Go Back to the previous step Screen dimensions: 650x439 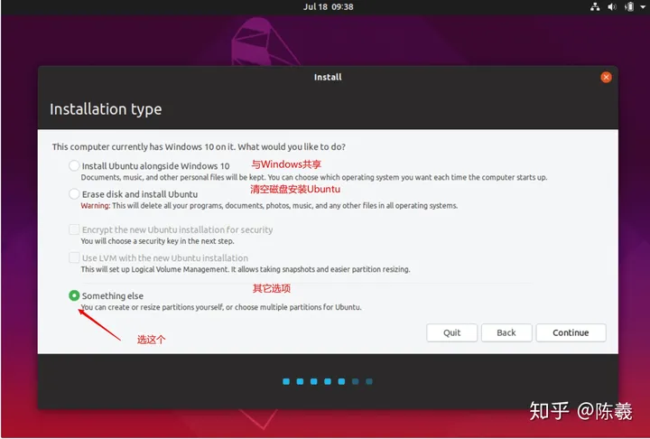click(x=506, y=332)
